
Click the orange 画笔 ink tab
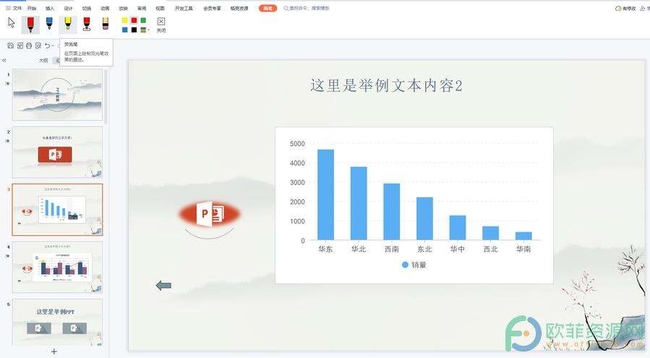click(x=268, y=8)
